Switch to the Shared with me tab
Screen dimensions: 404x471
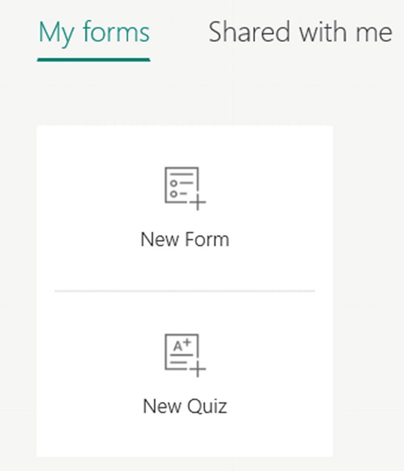pos(300,32)
